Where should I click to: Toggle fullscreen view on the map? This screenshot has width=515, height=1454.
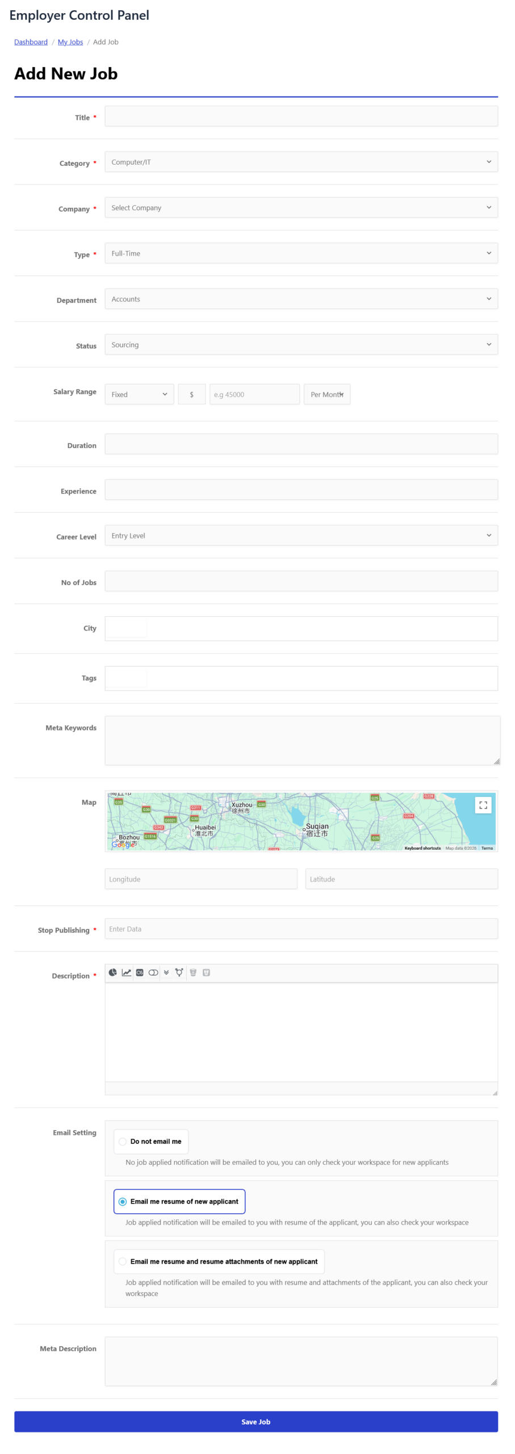(483, 805)
